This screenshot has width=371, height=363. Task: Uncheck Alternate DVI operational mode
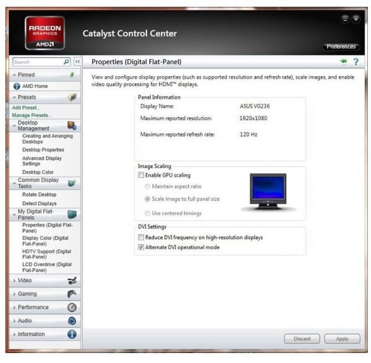click(x=141, y=247)
